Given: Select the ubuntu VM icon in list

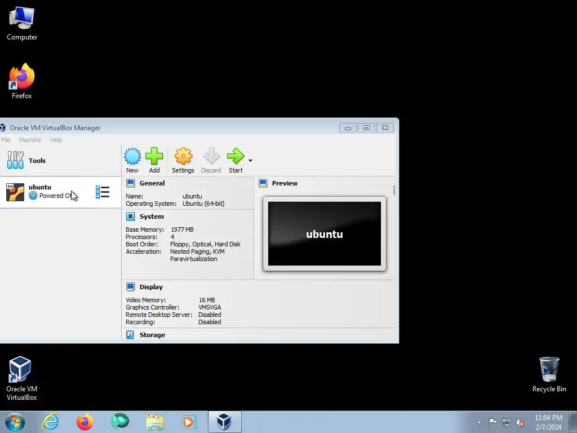Looking at the screenshot, I should point(15,192).
